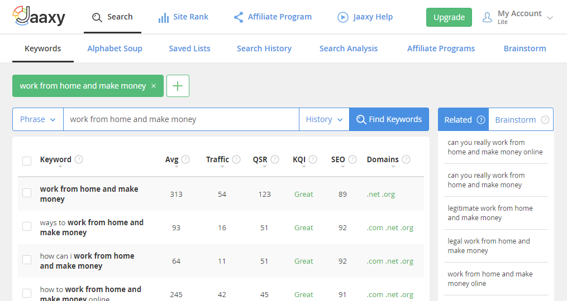Viewport: 567px width, 301px height.
Task: Select the Brainstorm side panel tab
Action: pyautogui.click(x=521, y=119)
